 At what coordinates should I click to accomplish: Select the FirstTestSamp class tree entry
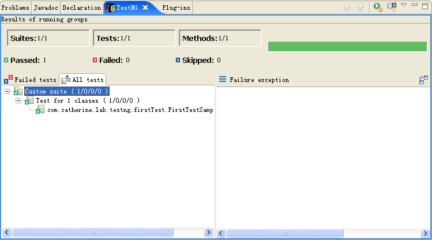(130, 110)
